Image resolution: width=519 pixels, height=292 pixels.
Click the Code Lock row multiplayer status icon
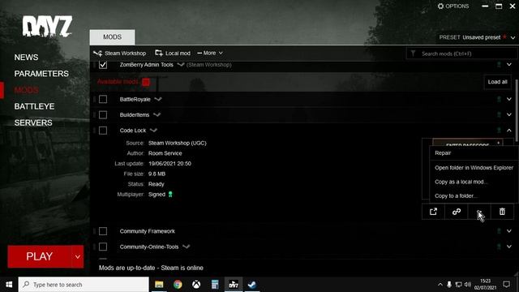(499, 130)
